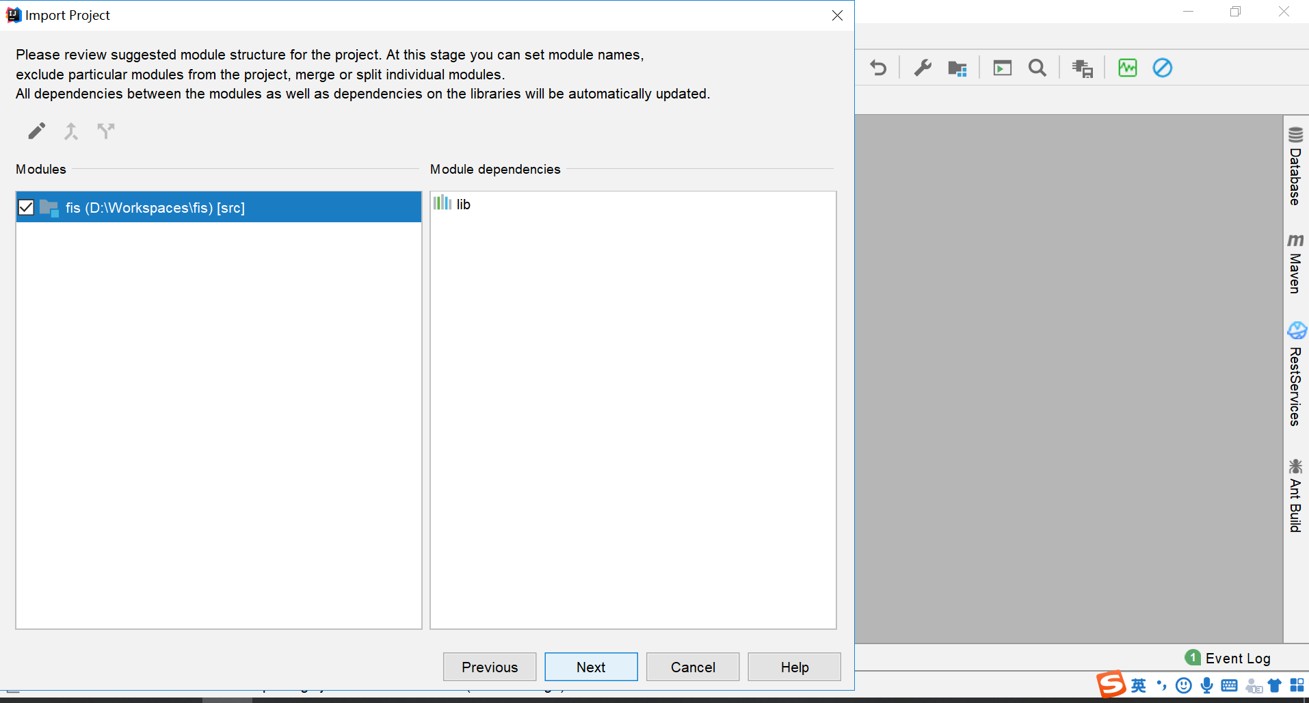Image resolution: width=1309 pixels, height=703 pixels.
Task: Select the fis (D:\Workspaces\fis) module row
Action: pyautogui.click(x=219, y=207)
